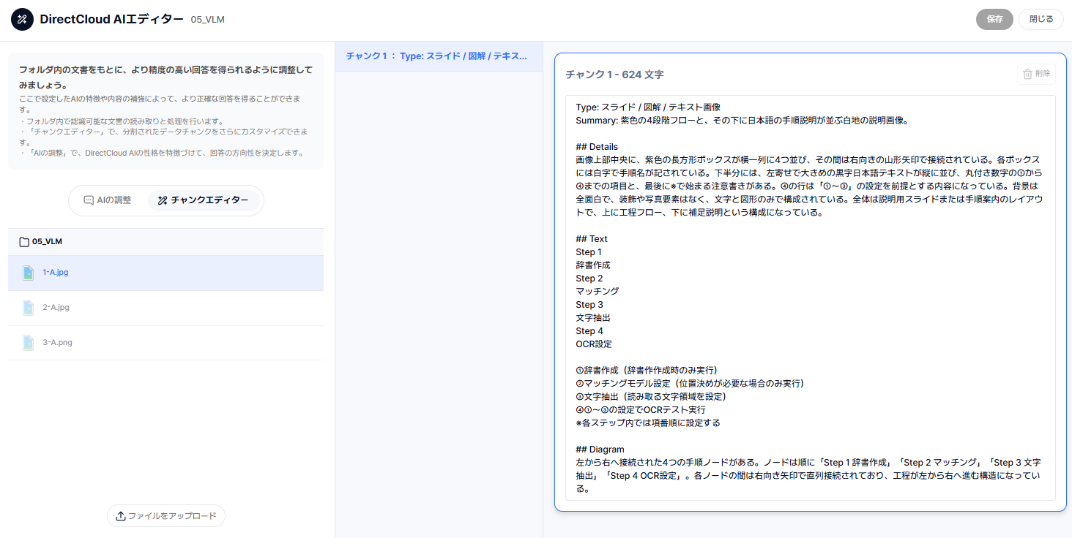This screenshot has height=538, width=1072.
Task: Select the 05_VLM folder row
Action: click(x=165, y=242)
